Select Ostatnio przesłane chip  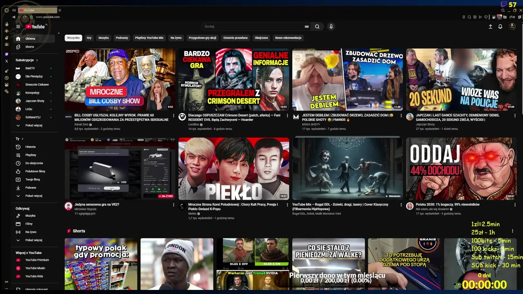click(235, 38)
